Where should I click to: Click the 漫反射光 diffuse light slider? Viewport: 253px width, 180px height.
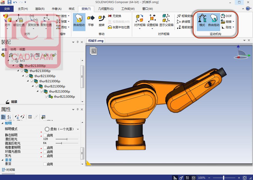click(67, 139)
